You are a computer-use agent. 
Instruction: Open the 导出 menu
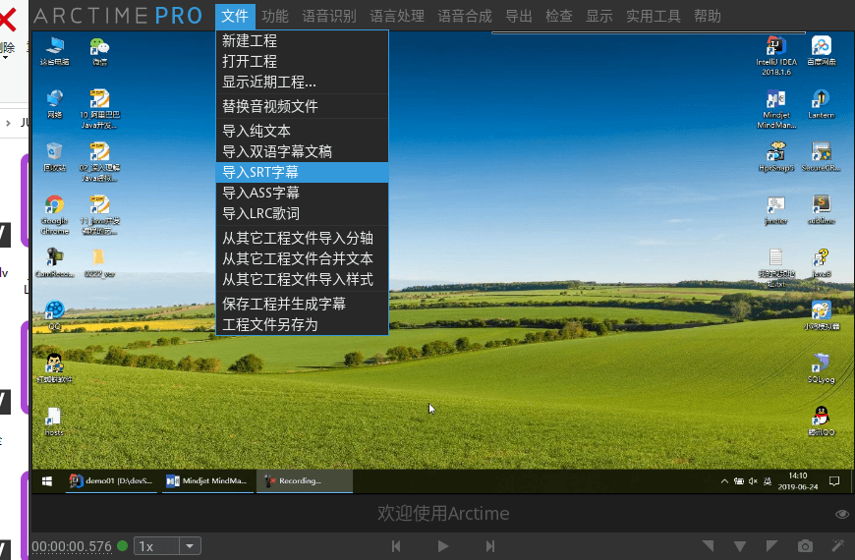point(519,16)
